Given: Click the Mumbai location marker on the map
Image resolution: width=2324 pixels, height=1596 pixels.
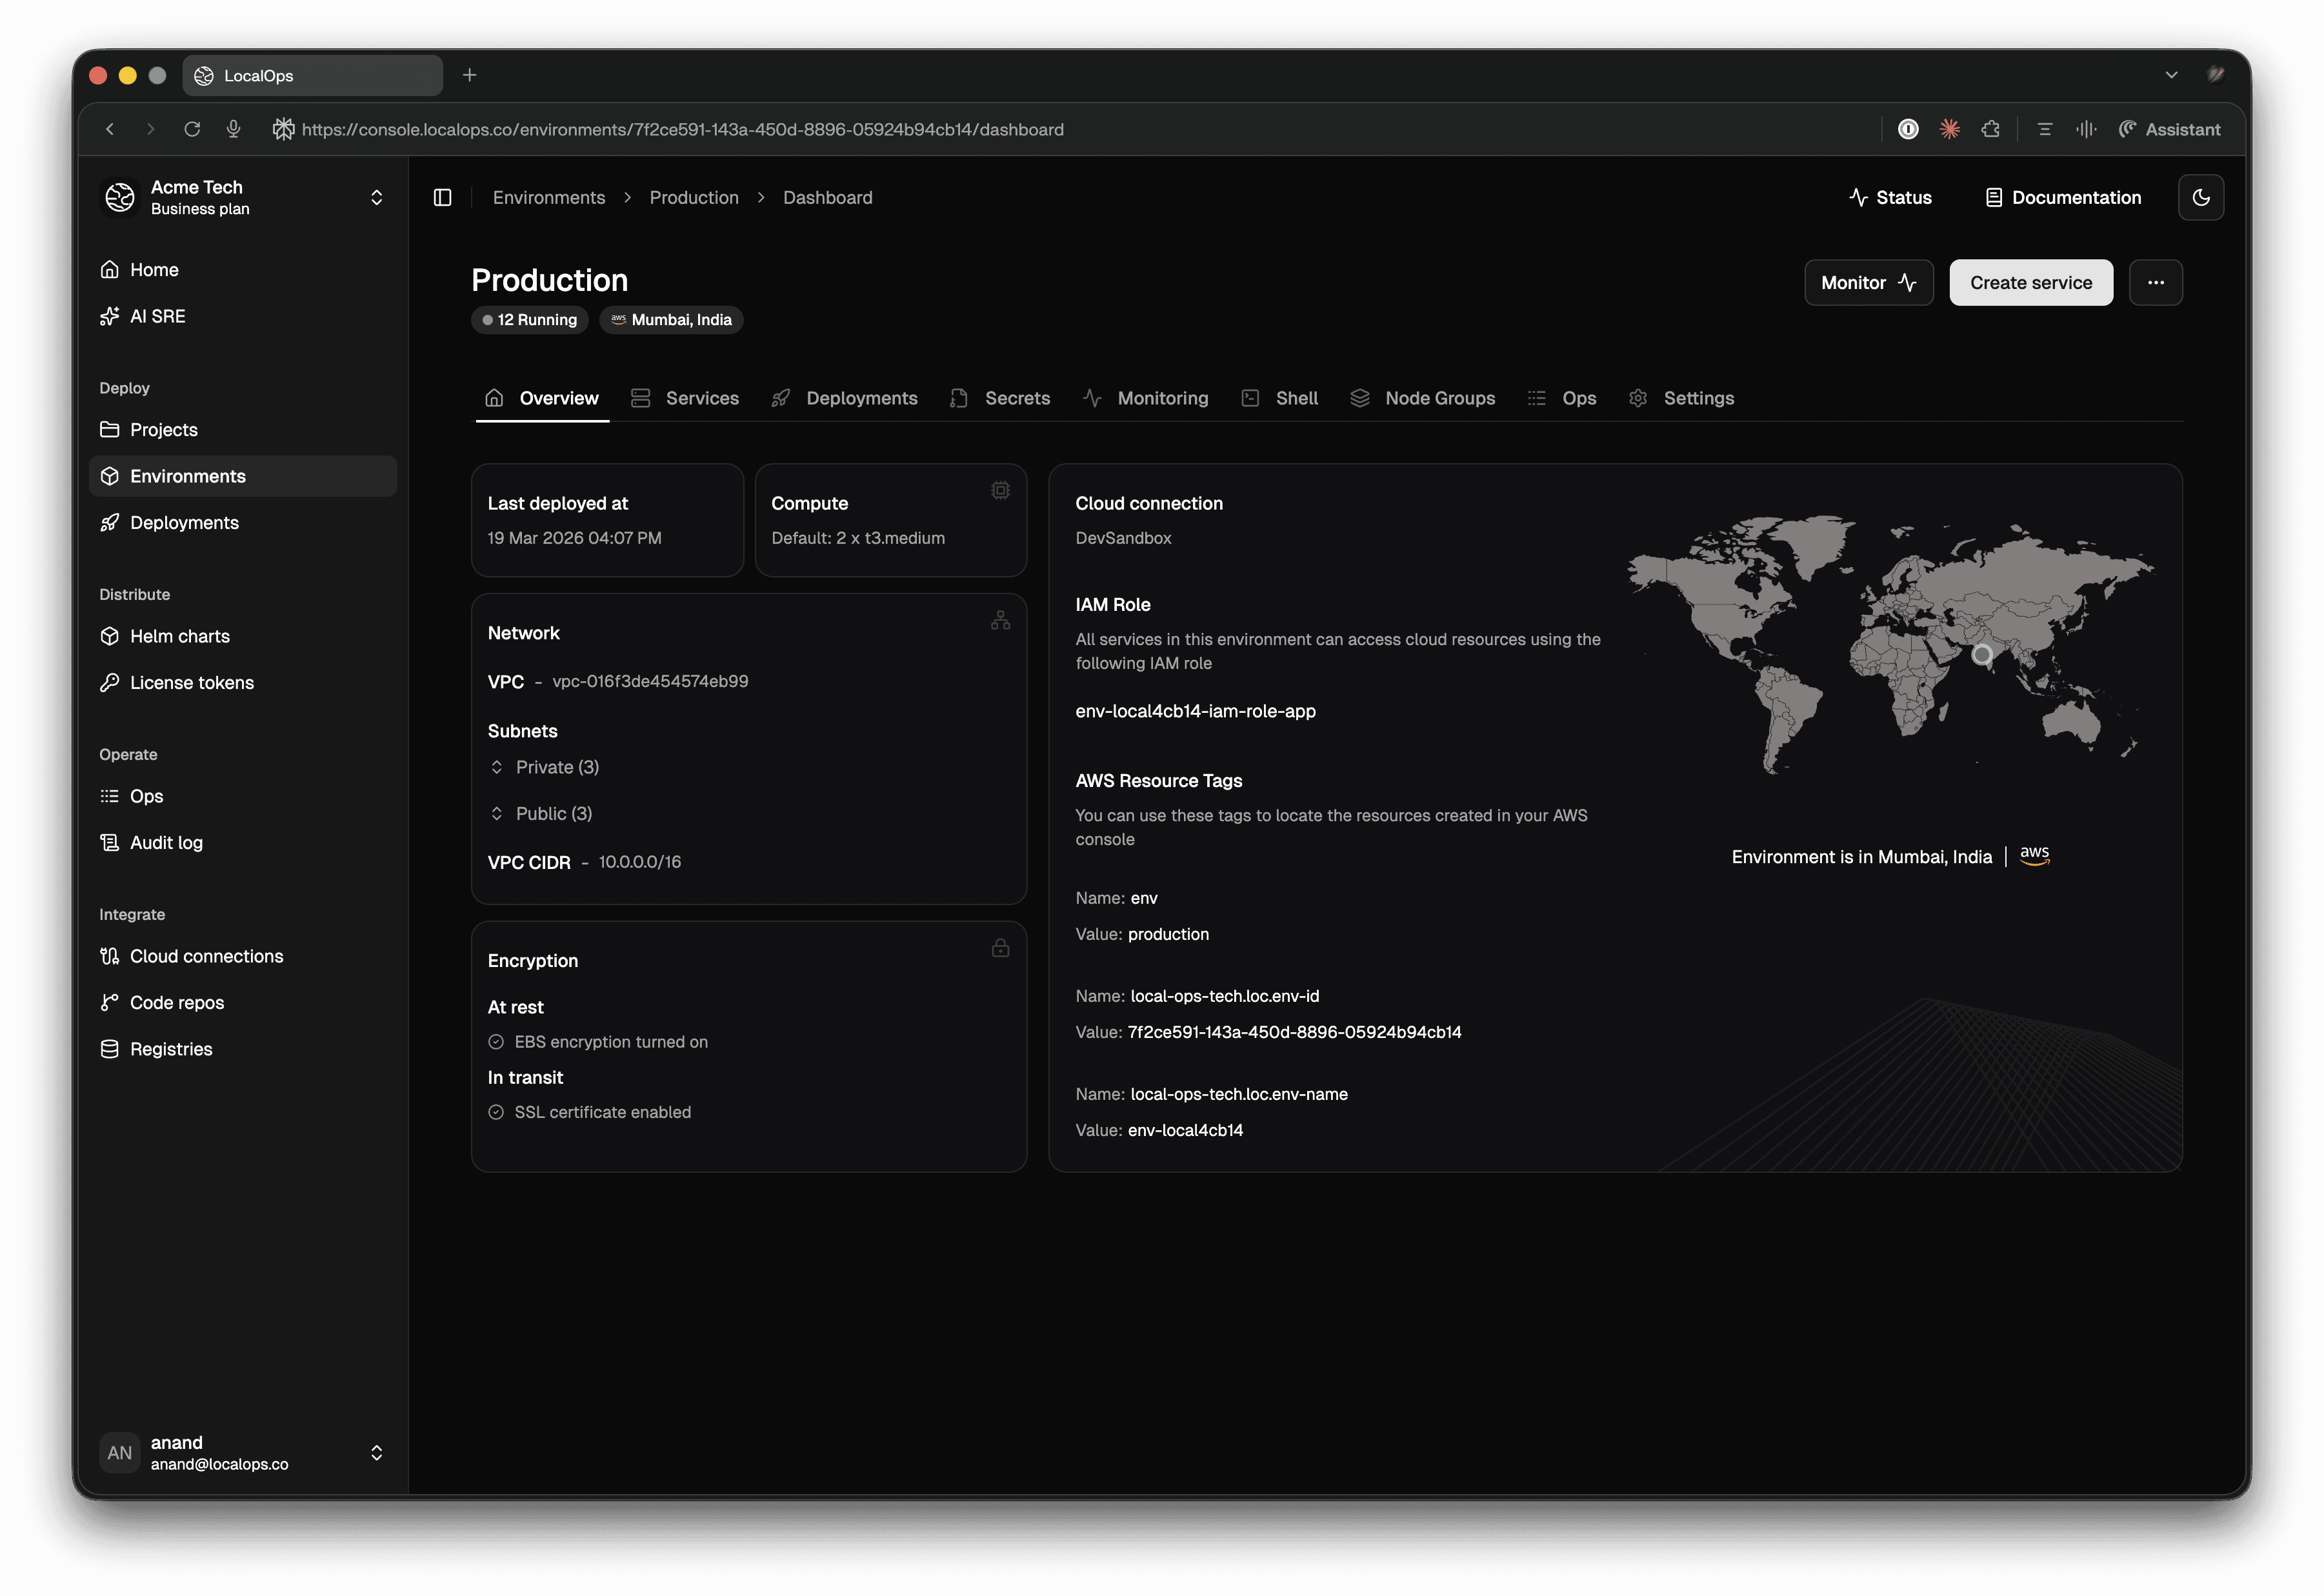Looking at the screenshot, I should click(x=1981, y=655).
